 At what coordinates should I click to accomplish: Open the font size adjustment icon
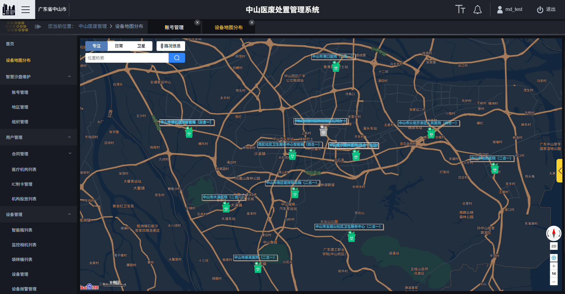[x=460, y=9]
